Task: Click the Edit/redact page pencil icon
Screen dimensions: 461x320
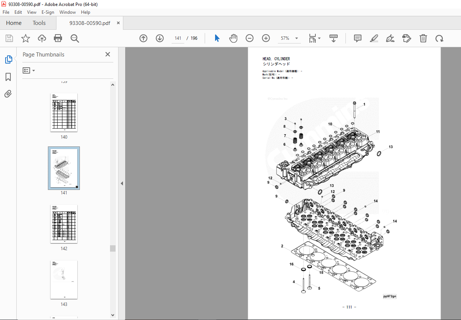Action: 407,38
